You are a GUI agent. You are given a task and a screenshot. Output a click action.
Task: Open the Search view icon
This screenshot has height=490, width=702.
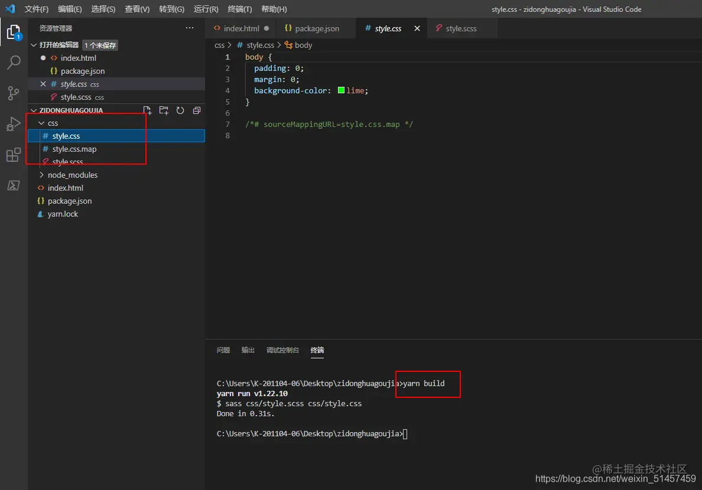click(x=14, y=63)
